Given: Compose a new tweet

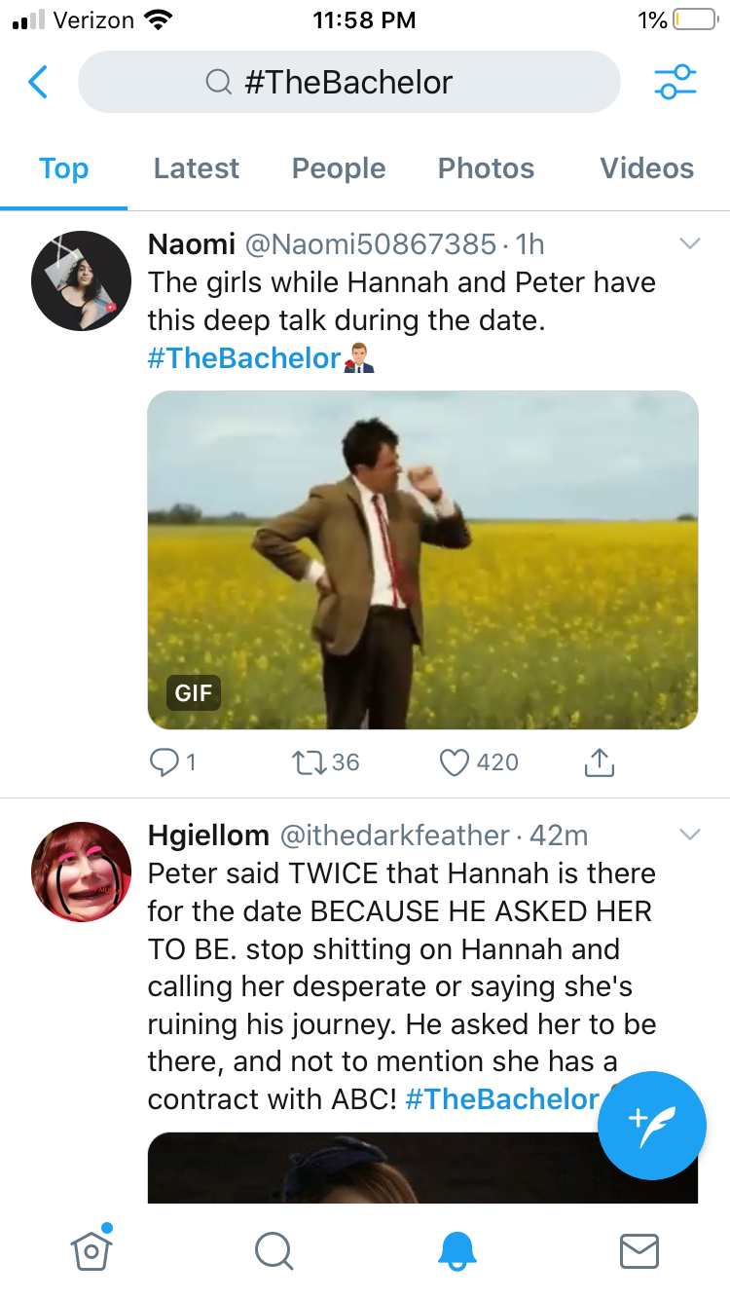Looking at the screenshot, I should click(x=651, y=1125).
